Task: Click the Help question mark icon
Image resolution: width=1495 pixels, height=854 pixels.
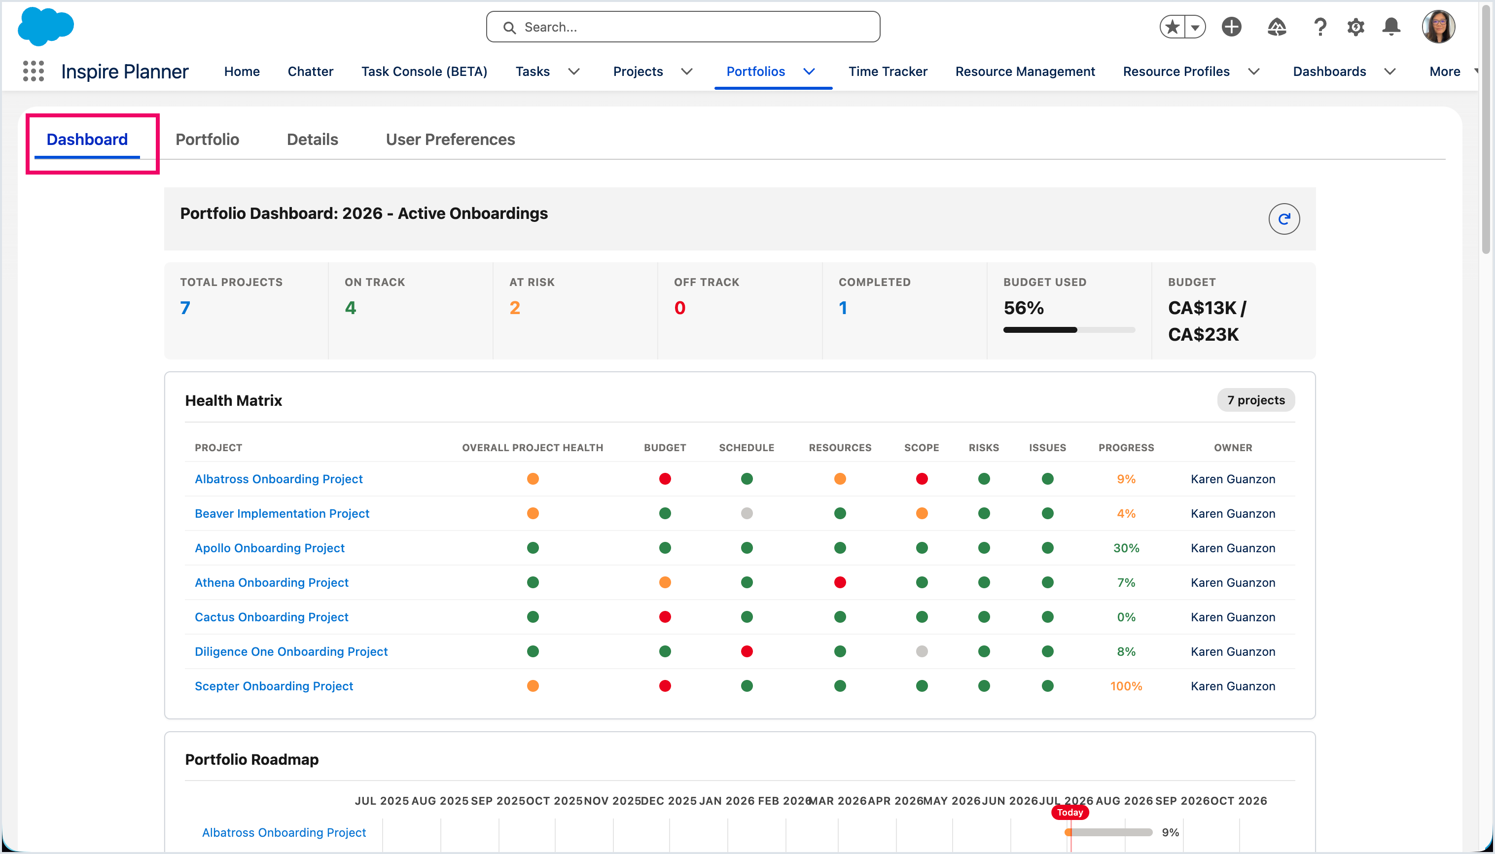Action: point(1319,27)
